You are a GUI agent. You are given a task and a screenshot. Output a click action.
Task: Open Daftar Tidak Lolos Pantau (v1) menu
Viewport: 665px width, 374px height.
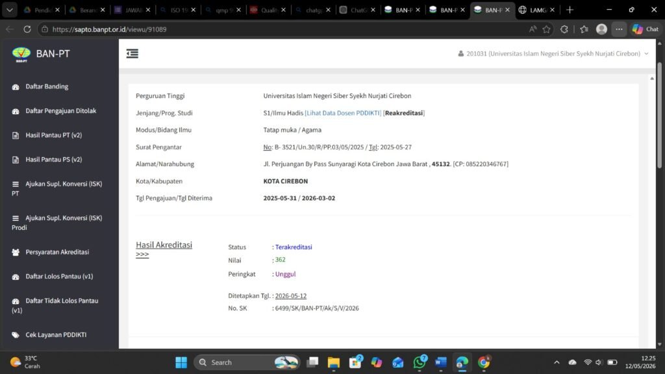pyautogui.click(x=56, y=305)
